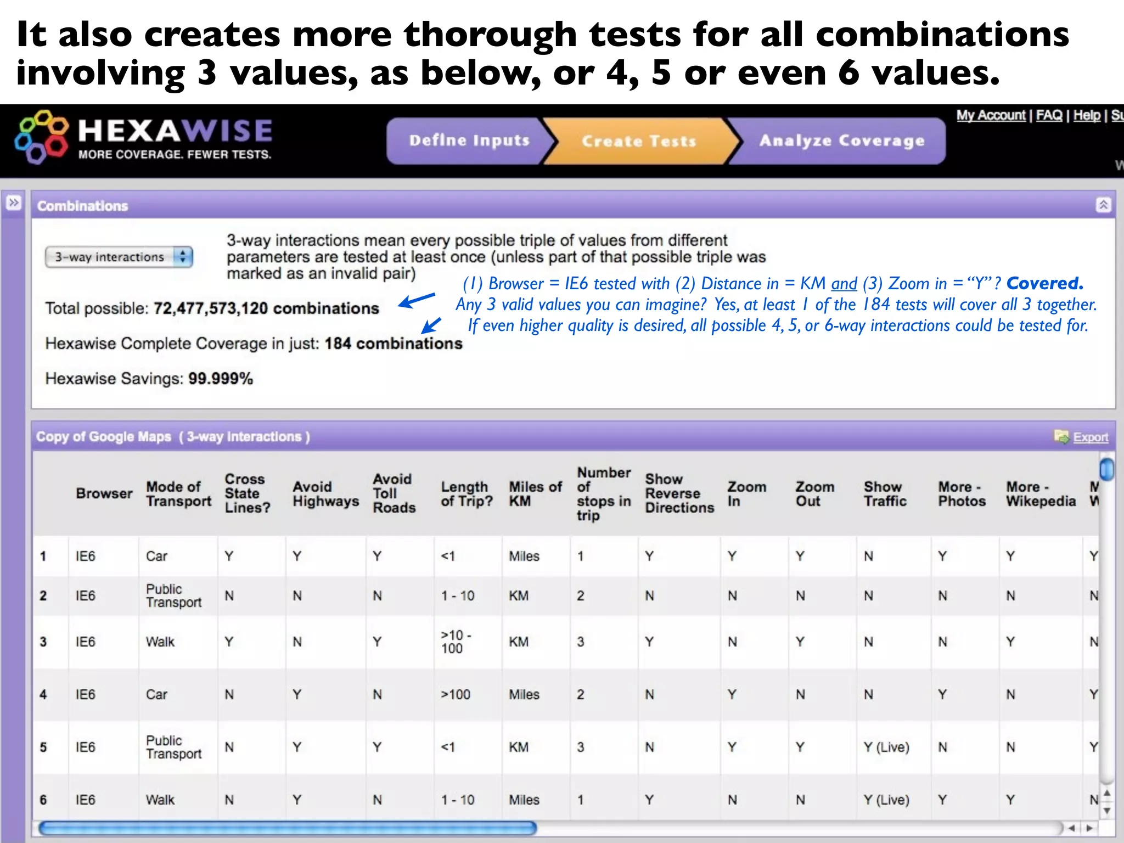The height and width of the screenshot is (843, 1124).
Task: Go to the Create Tests step
Action: tap(639, 141)
